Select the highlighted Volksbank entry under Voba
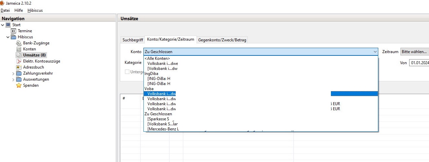 click(x=261, y=94)
